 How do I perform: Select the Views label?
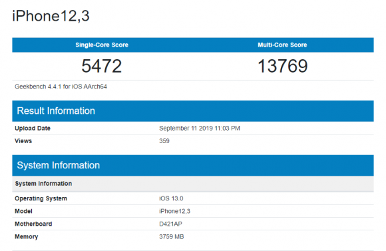click(23, 141)
